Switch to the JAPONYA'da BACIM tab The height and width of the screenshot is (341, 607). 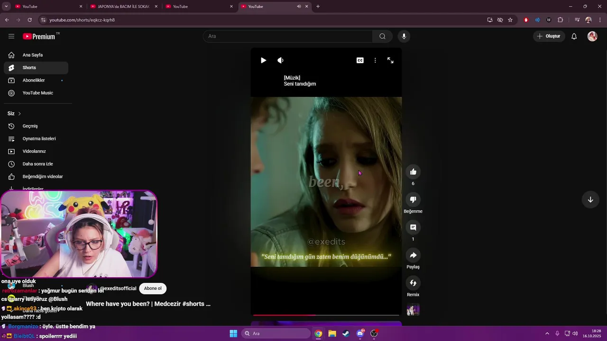pos(123,7)
